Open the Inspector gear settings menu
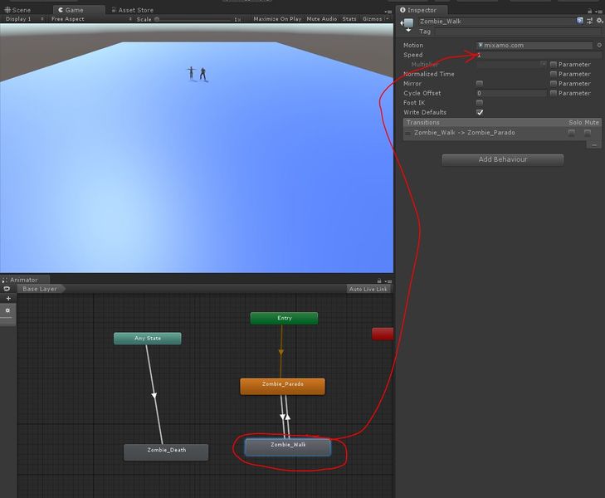 [x=599, y=21]
